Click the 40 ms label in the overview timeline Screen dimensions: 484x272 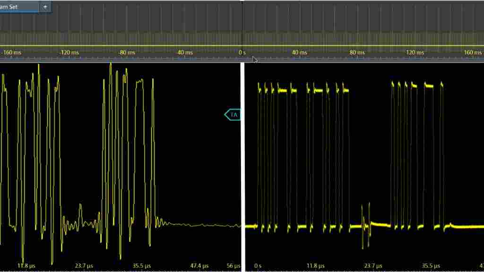pos(299,52)
